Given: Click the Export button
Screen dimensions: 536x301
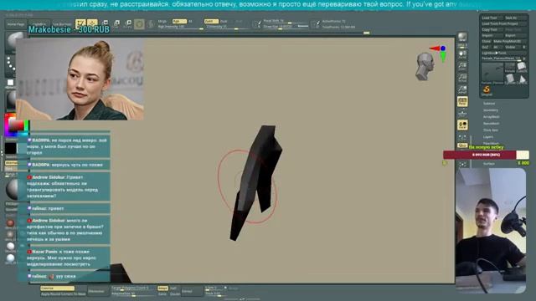Looking at the screenshot, I should (x=515, y=35).
